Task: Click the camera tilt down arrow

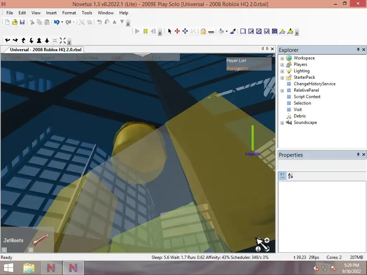Action: pos(31,40)
